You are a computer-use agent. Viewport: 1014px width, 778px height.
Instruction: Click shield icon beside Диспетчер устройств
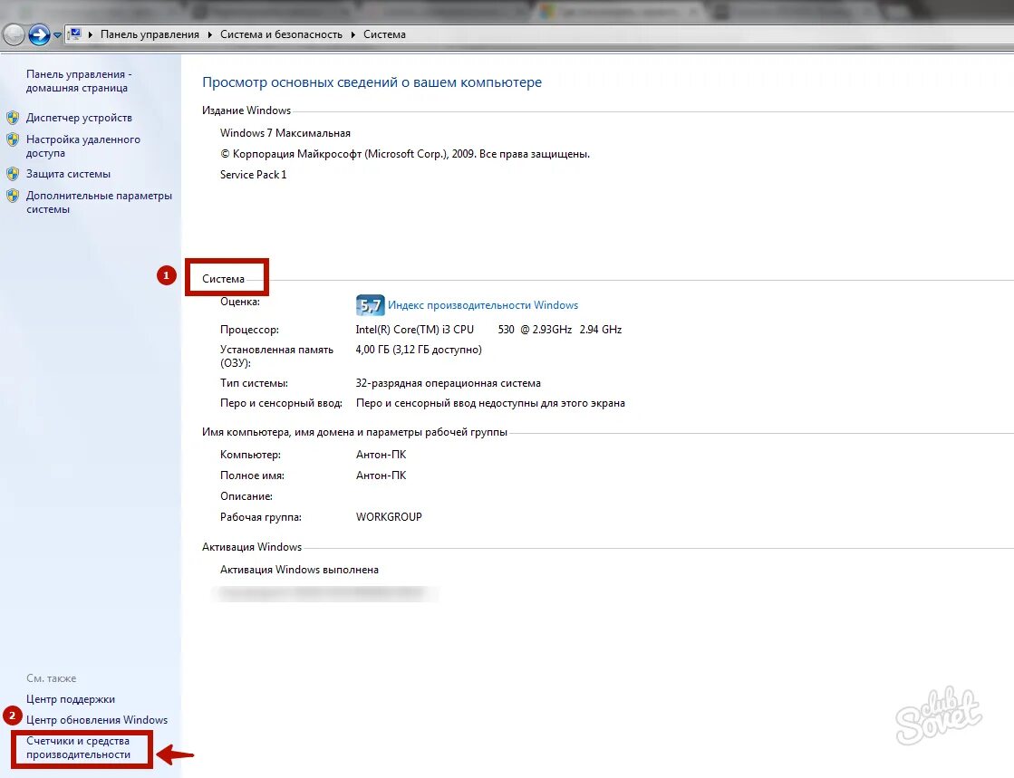(x=13, y=118)
